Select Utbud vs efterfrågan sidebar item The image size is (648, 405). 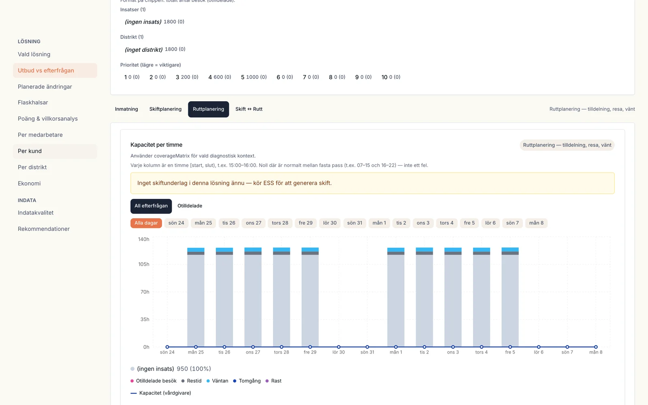tap(55, 70)
